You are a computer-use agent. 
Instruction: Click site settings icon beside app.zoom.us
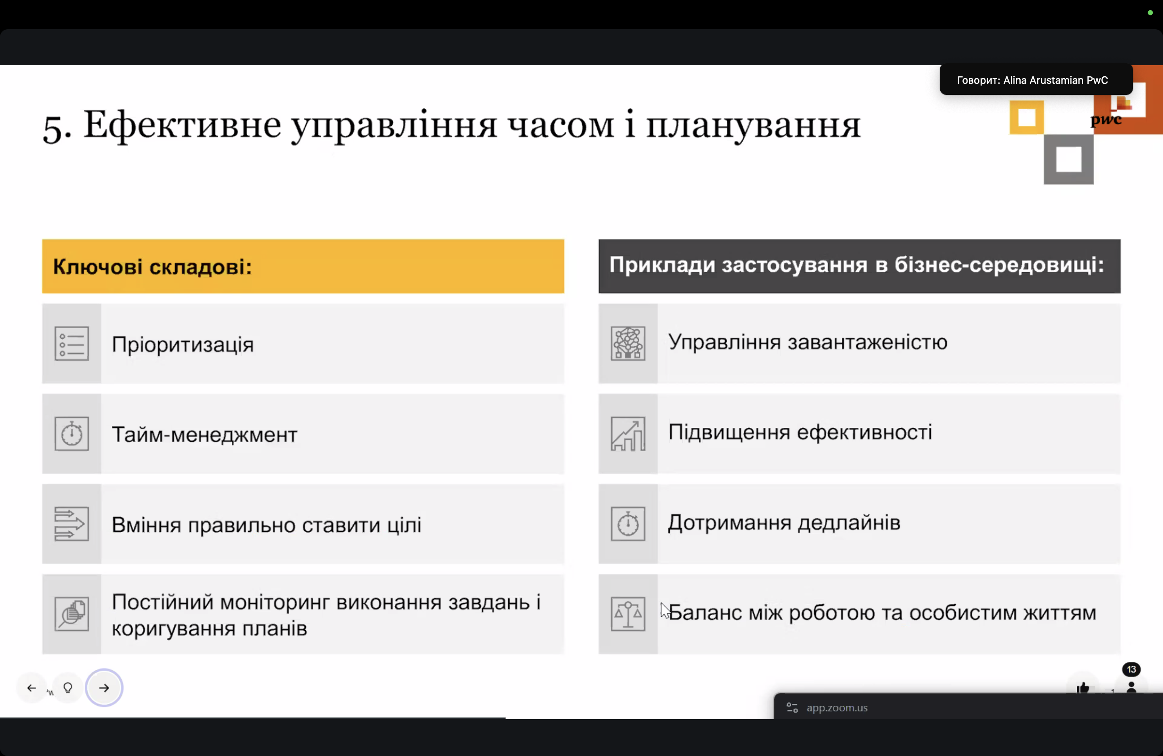click(x=792, y=708)
